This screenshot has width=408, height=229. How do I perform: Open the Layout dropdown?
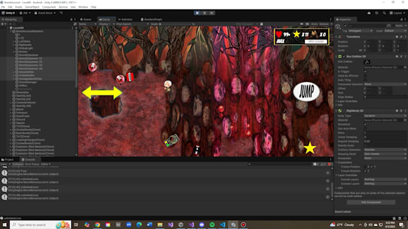tap(397, 13)
